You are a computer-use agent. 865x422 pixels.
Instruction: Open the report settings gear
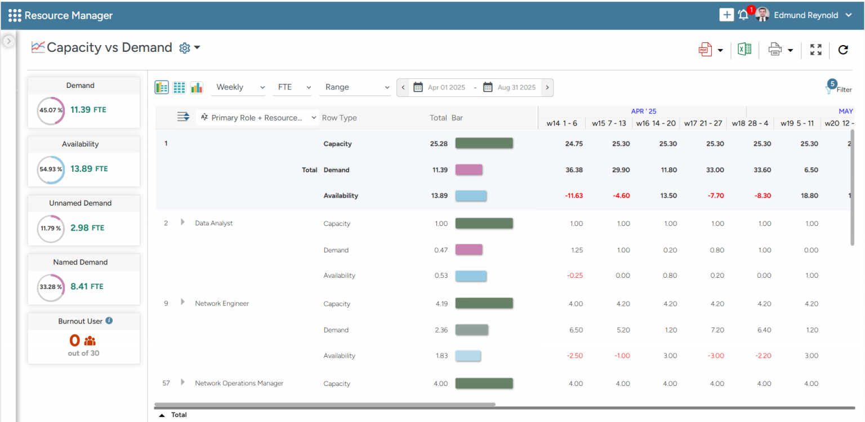(x=184, y=47)
